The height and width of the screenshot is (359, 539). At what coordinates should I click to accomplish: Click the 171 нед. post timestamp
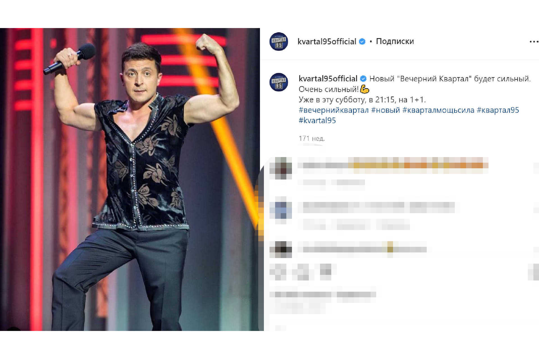coord(312,139)
